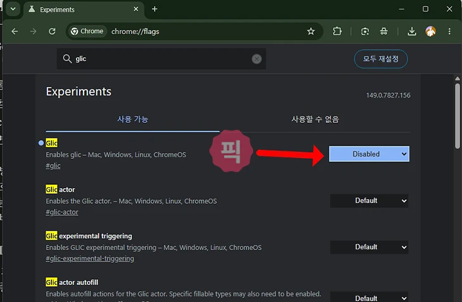
Task: Minimize the Chrome window
Action: 401,9
